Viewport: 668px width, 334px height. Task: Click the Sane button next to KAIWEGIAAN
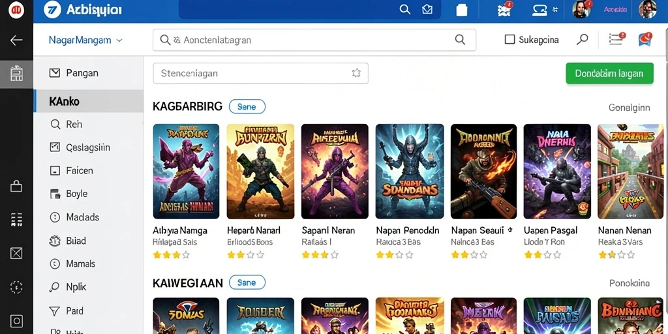click(247, 282)
